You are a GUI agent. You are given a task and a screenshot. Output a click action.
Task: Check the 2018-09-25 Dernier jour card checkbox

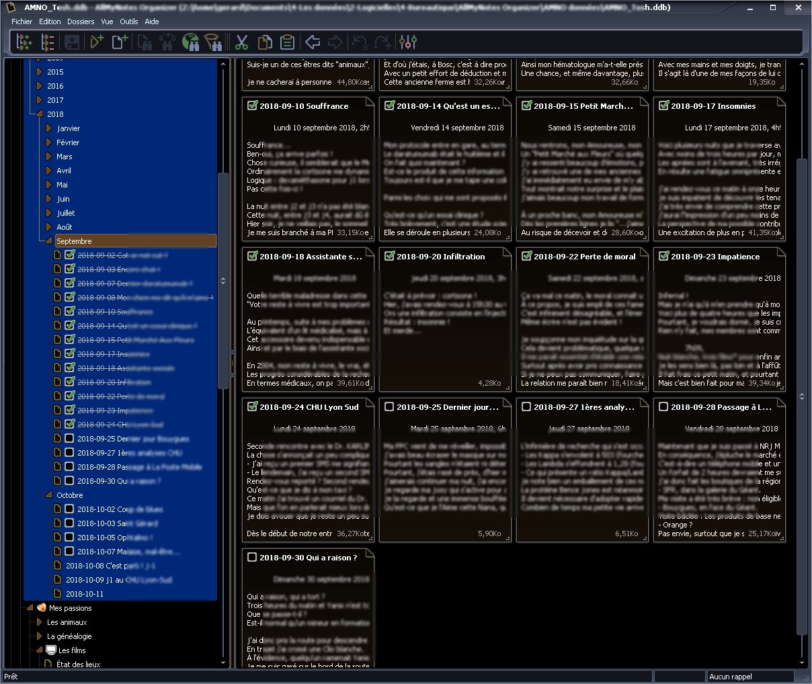[389, 407]
